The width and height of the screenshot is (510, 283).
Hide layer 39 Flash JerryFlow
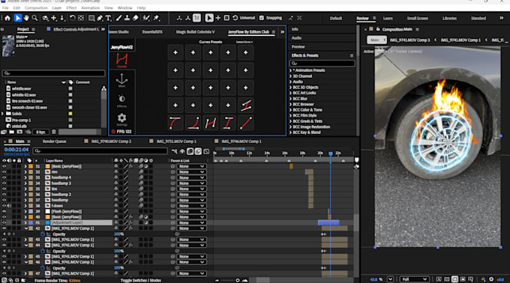[x=4, y=211]
